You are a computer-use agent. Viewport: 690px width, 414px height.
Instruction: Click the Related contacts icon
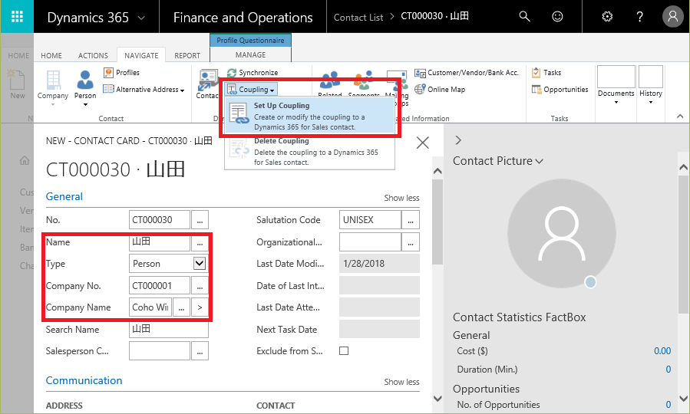pyautogui.click(x=329, y=80)
